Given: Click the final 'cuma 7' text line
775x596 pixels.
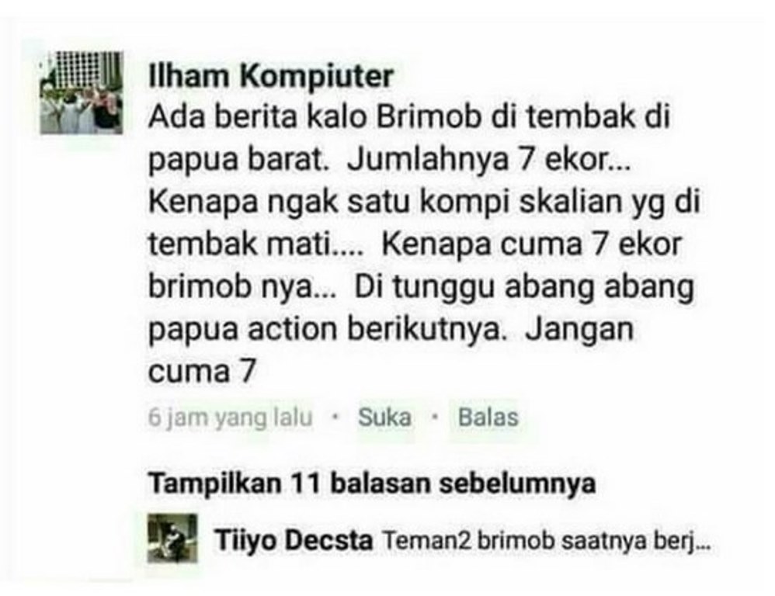Looking at the screenshot, I should click(202, 371).
